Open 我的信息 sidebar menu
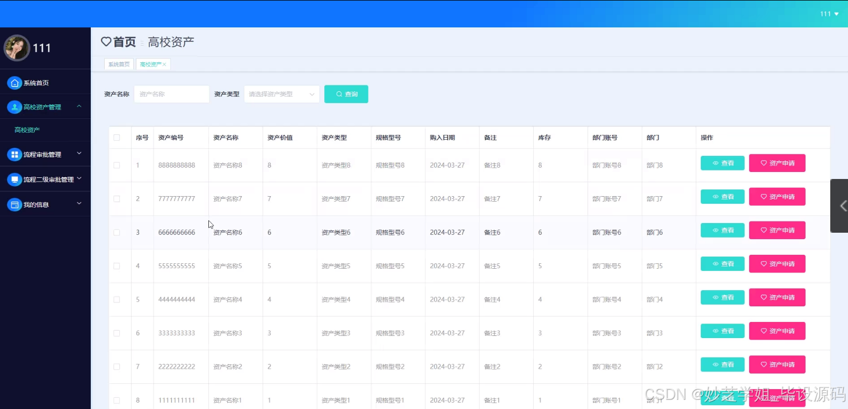This screenshot has width=848, height=409. [45, 205]
